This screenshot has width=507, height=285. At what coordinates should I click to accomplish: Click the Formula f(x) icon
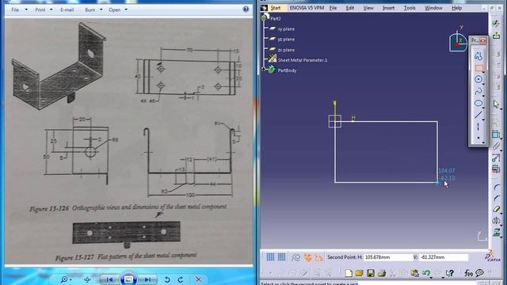point(468,273)
